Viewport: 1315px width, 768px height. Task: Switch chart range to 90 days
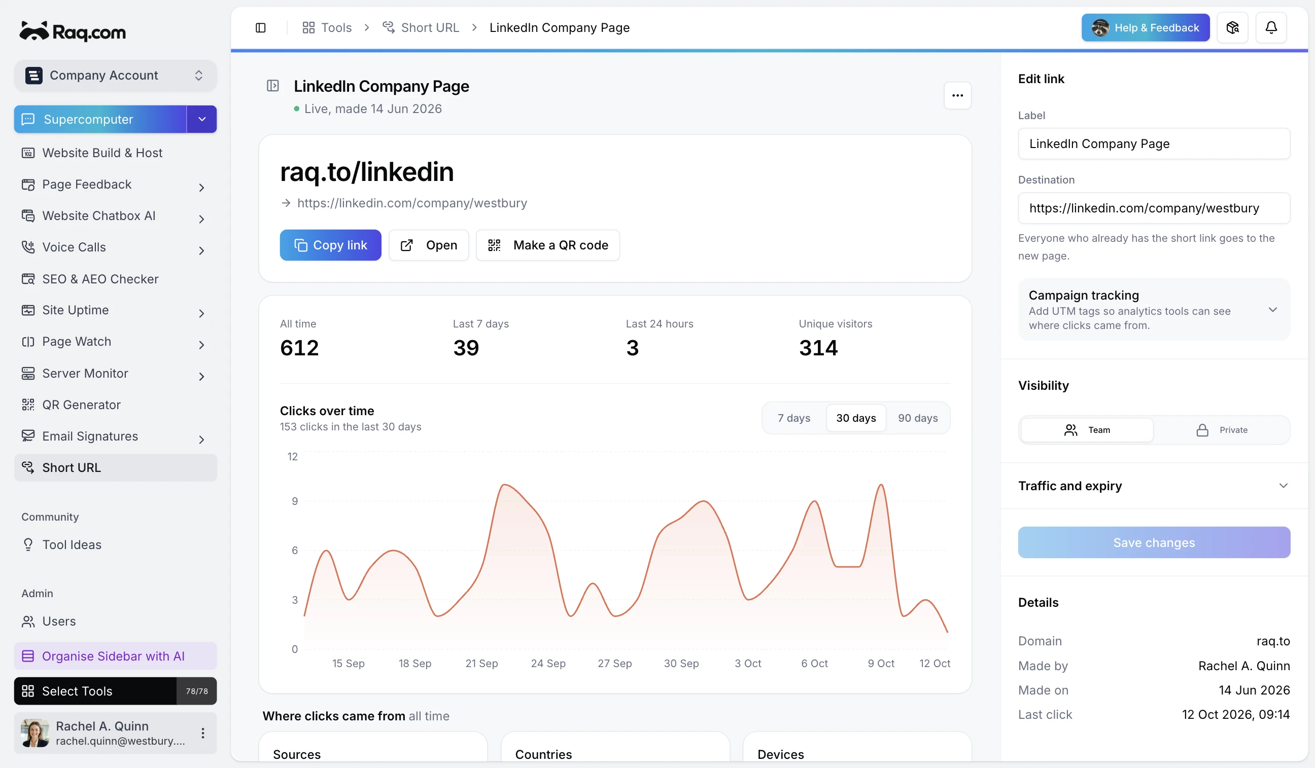pos(917,418)
